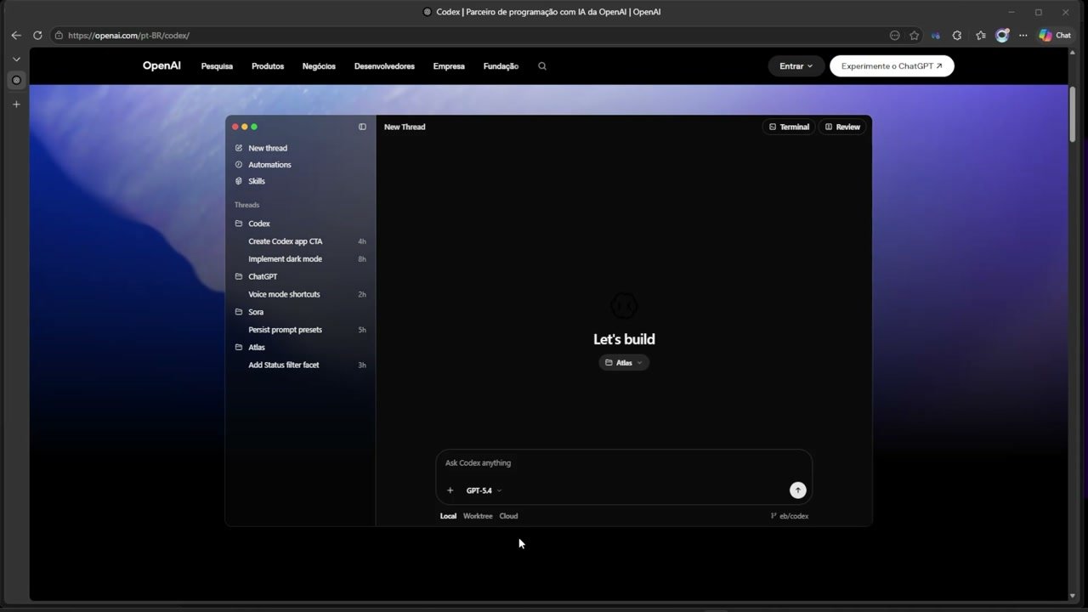Click the green zoom dot in Codex window
This screenshot has height=612, width=1088.
coord(254,127)
